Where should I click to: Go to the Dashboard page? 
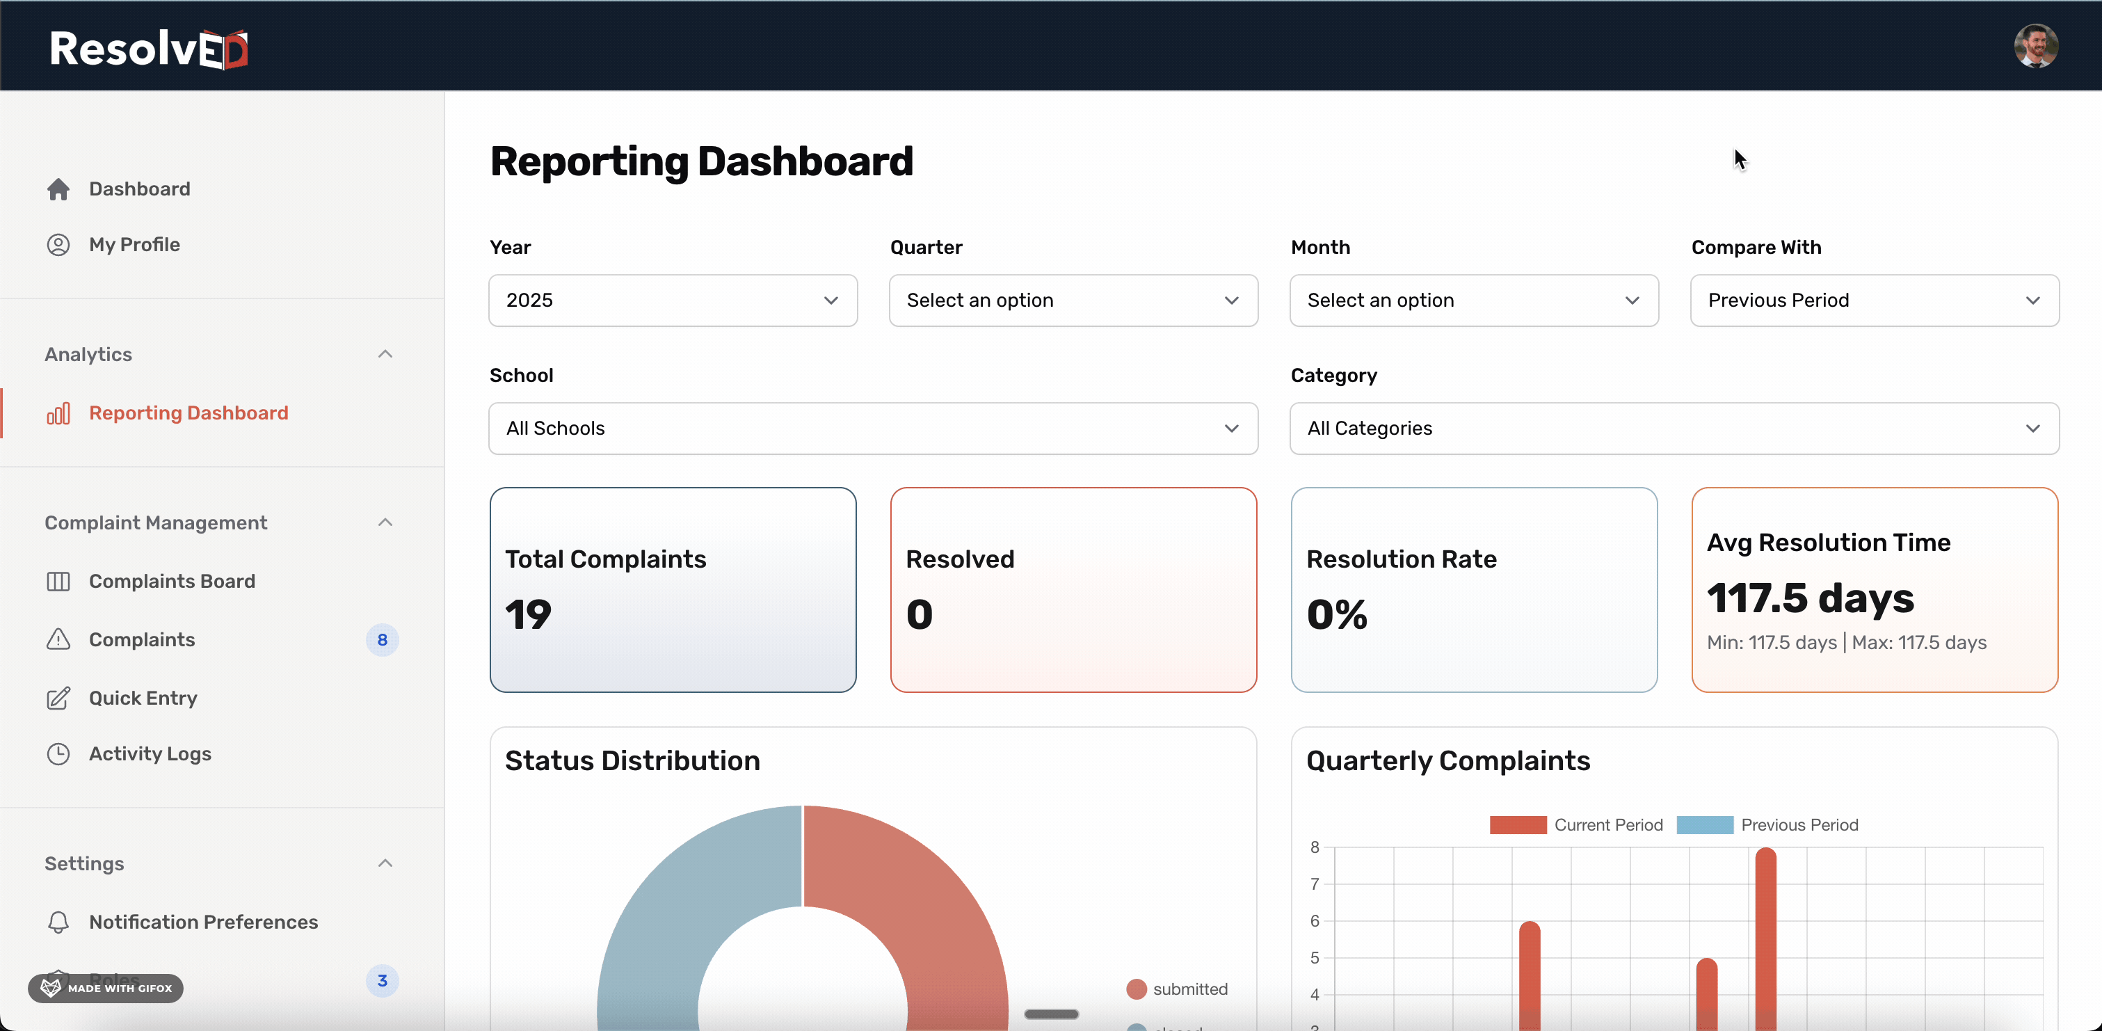point(140,189)
